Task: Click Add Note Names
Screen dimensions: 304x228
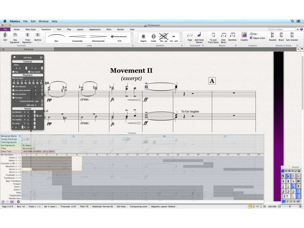Action: (x=199, y=37)
